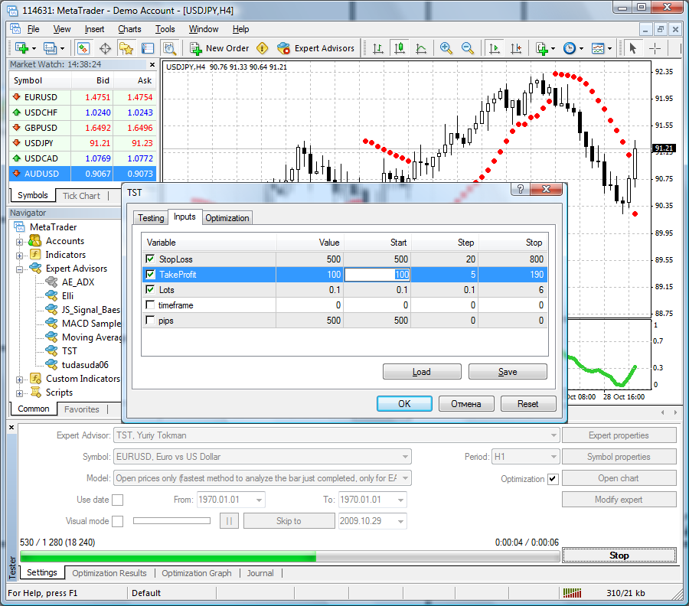The height and width of the screenshot is (606, 689).
Task: Stop the running optimization
Action: click(x=619, y=555)
